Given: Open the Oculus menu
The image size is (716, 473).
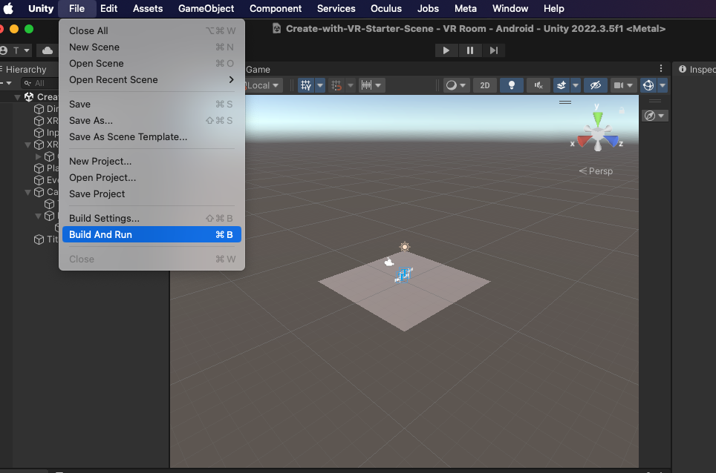Looking at the screenshot, I should [386, 9].
